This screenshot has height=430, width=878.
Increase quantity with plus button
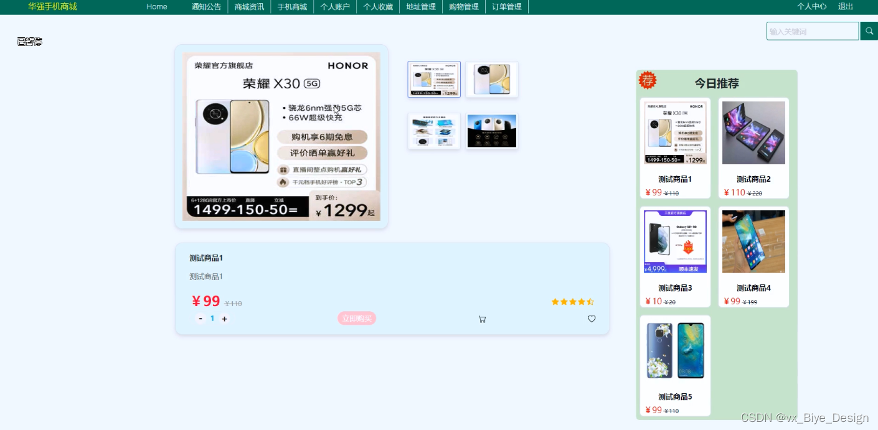pos(224,319)
